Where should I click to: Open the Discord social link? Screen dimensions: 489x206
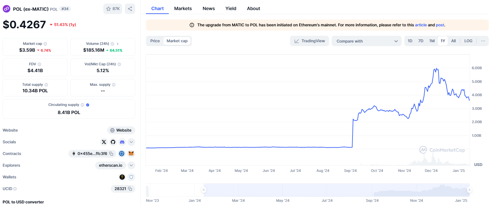122,142
